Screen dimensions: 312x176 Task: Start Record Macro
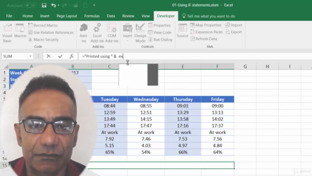coord(42,25)
